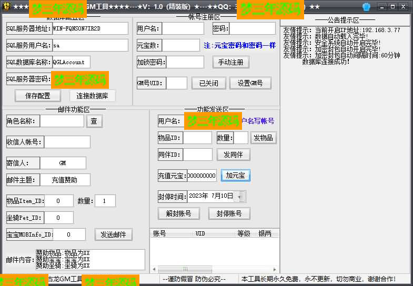Focus the 邮件主题 field
The height and width of the screenshot is (286, 413).
pyautogui.click(x=65, y=180)
